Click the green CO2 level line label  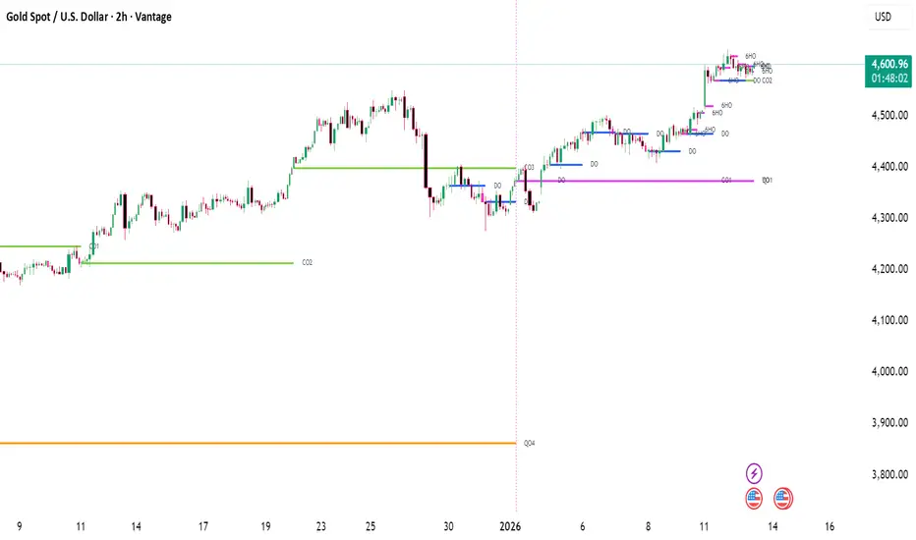307,263
